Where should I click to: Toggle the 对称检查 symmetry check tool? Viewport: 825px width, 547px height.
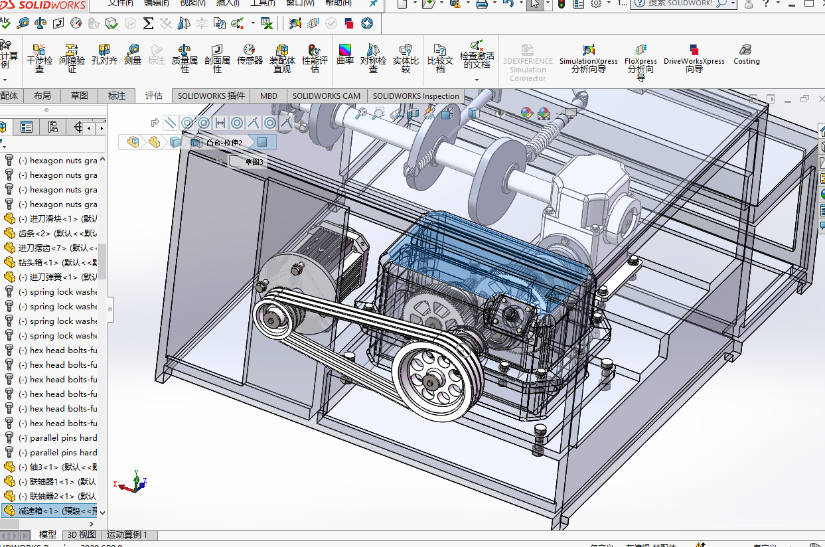click(373, 58)
